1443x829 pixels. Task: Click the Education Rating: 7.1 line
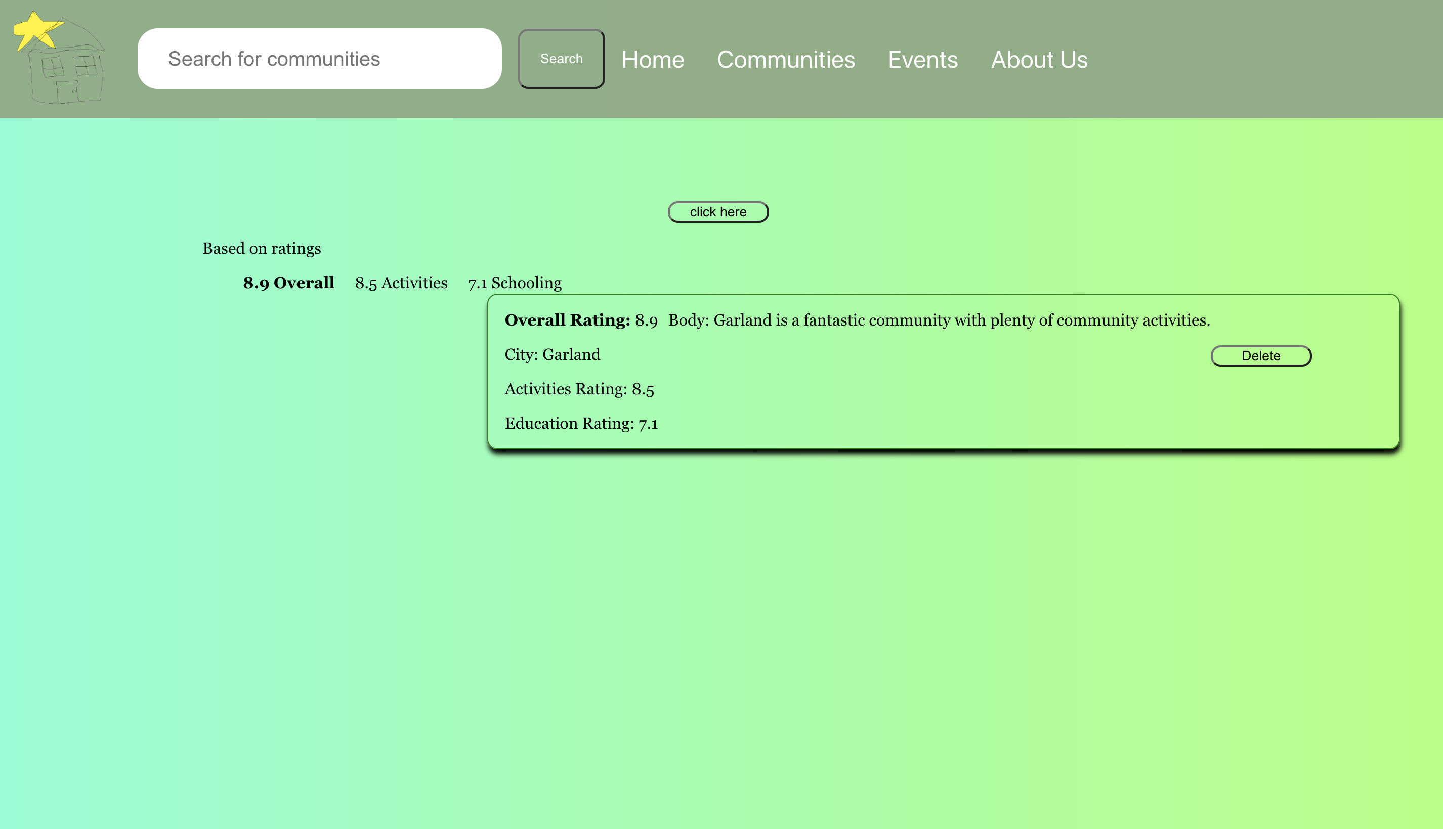[581, 423]
